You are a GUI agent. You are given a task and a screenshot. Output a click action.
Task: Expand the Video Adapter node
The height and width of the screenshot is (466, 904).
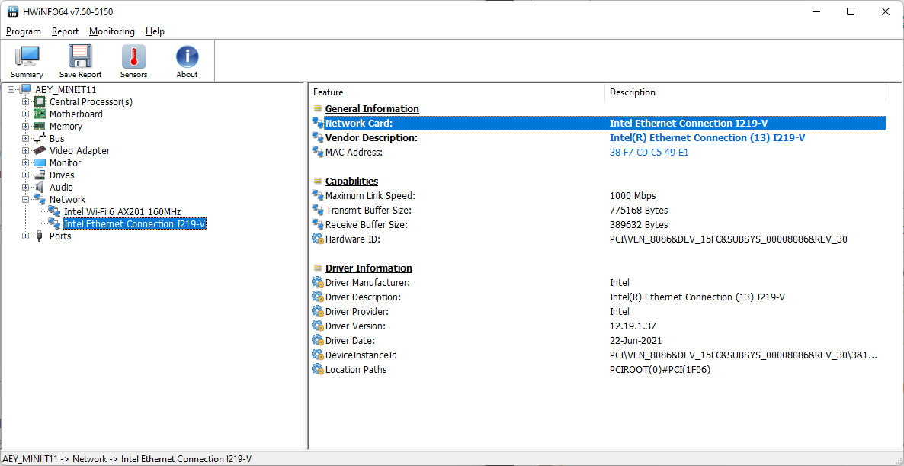pyautogui.click(x=25, y=150)
